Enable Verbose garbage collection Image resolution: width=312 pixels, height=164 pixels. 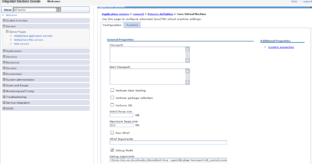click(112, 98)
